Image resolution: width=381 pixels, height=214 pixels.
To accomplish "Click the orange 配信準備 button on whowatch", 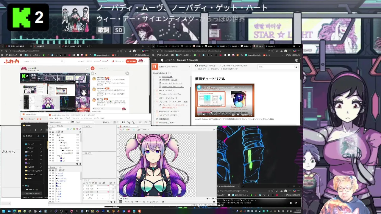I will pos(131,61).
